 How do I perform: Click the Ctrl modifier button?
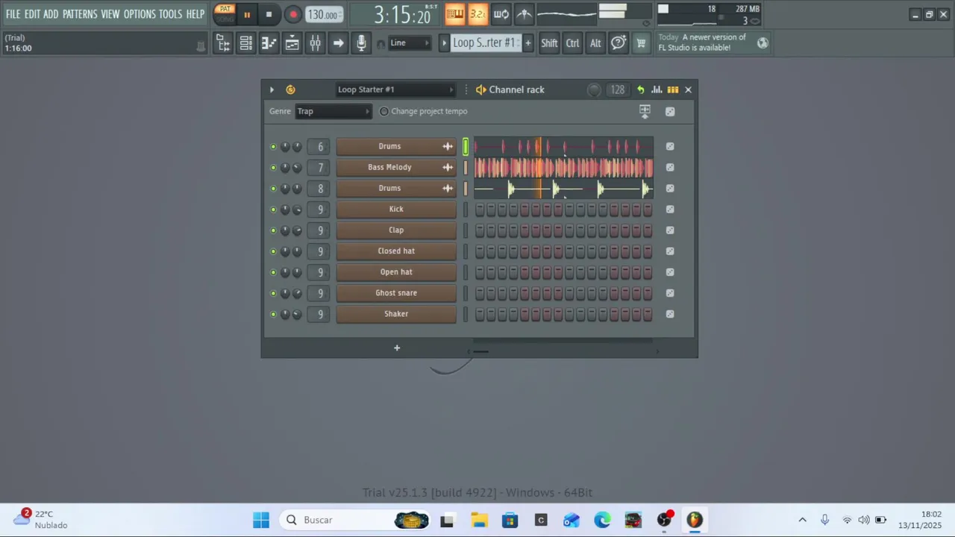(572, 43)
